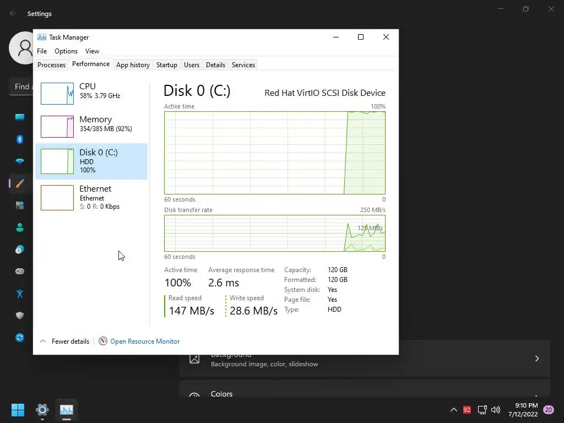Image resolution: width=564 pixels, height=423 pixels.
Task: Open the Colors personalization setting
Action: (x=365, y=389)
